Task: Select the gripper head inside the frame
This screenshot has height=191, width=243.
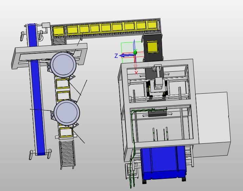Action: [x=158, y=84]
